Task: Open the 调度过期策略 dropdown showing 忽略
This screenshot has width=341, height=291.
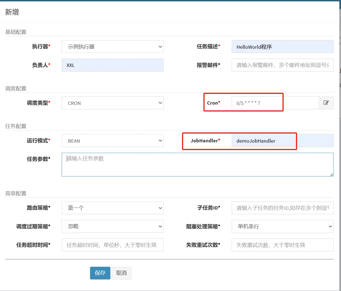Action: (x=113, y=226)
